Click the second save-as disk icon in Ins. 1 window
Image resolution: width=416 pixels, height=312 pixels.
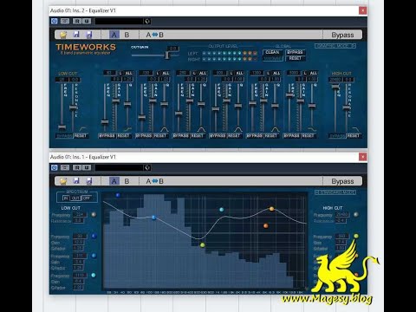coord(89,181)
